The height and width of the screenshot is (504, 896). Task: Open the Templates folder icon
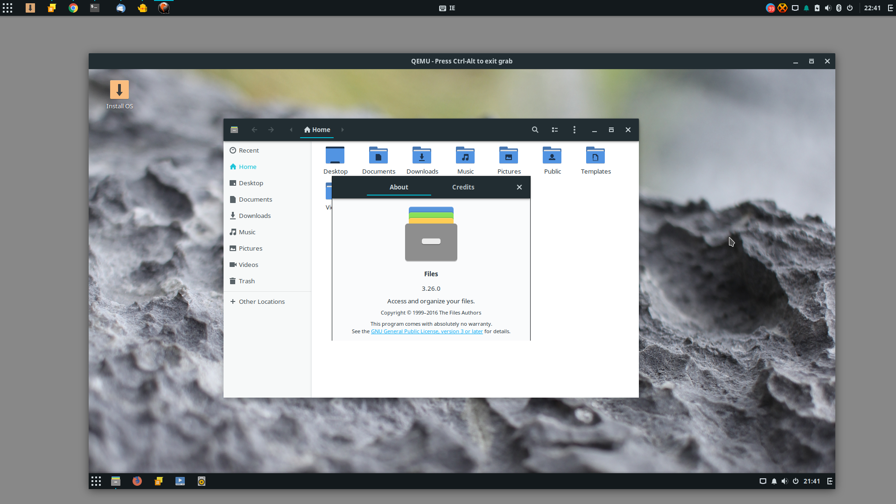tap(595, 156)
